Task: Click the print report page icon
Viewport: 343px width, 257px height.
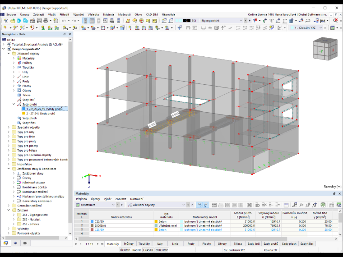Action: (56, 21)
